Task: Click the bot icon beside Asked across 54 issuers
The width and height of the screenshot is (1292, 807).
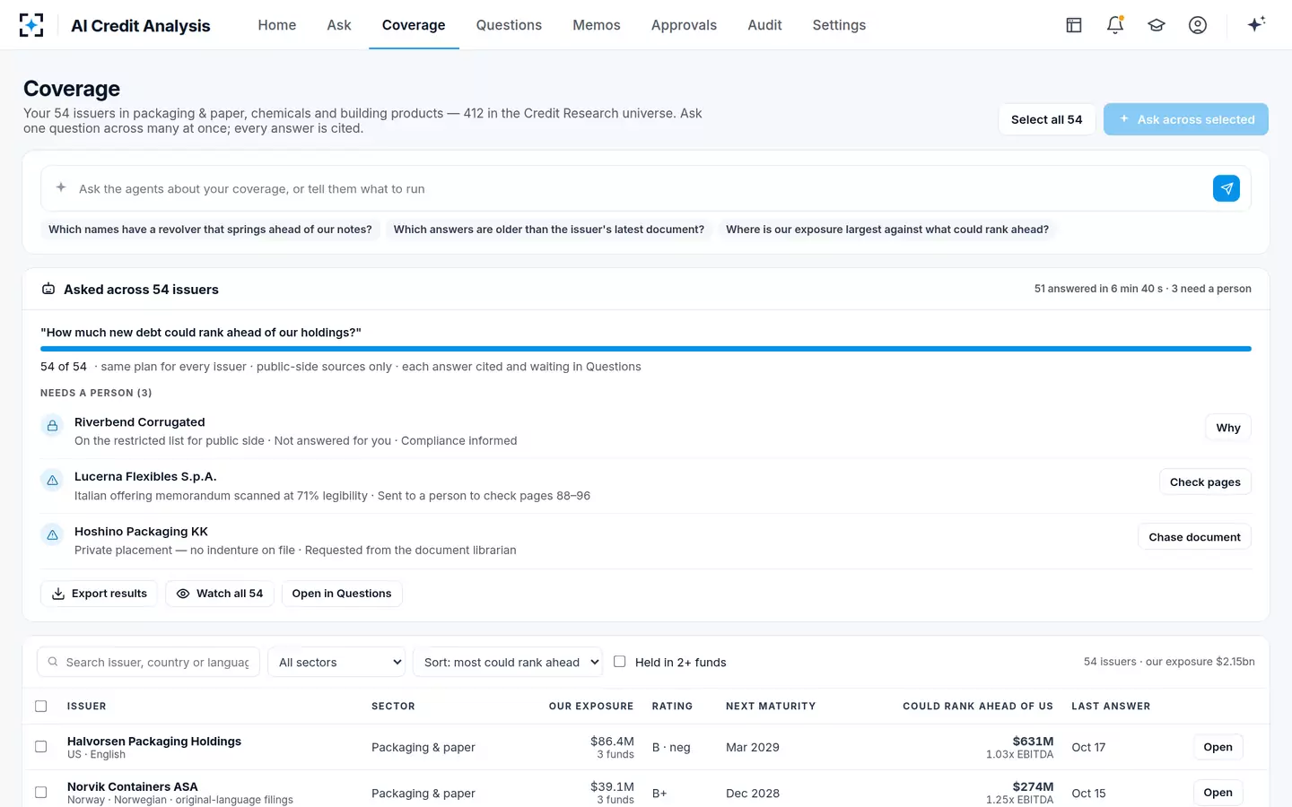Action: (48, 289)
